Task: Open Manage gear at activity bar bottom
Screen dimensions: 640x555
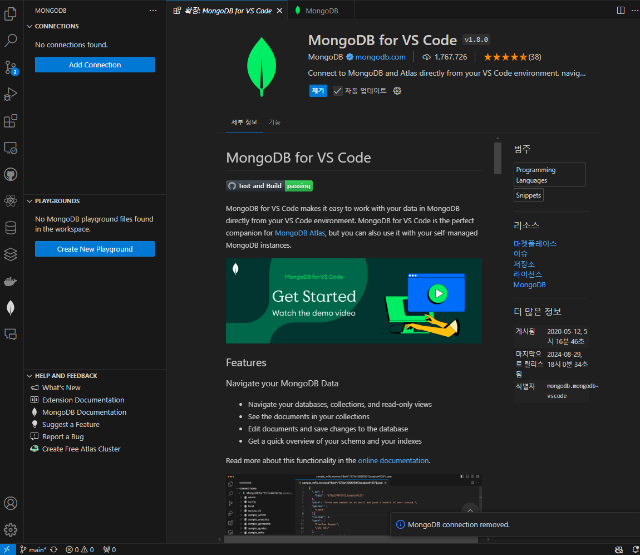Action: (11, 530)
